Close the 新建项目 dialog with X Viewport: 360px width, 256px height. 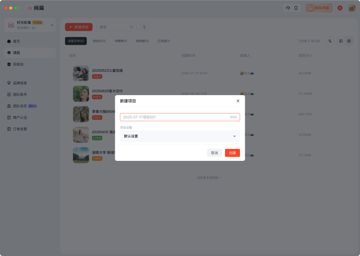click(x=238, y=101)
